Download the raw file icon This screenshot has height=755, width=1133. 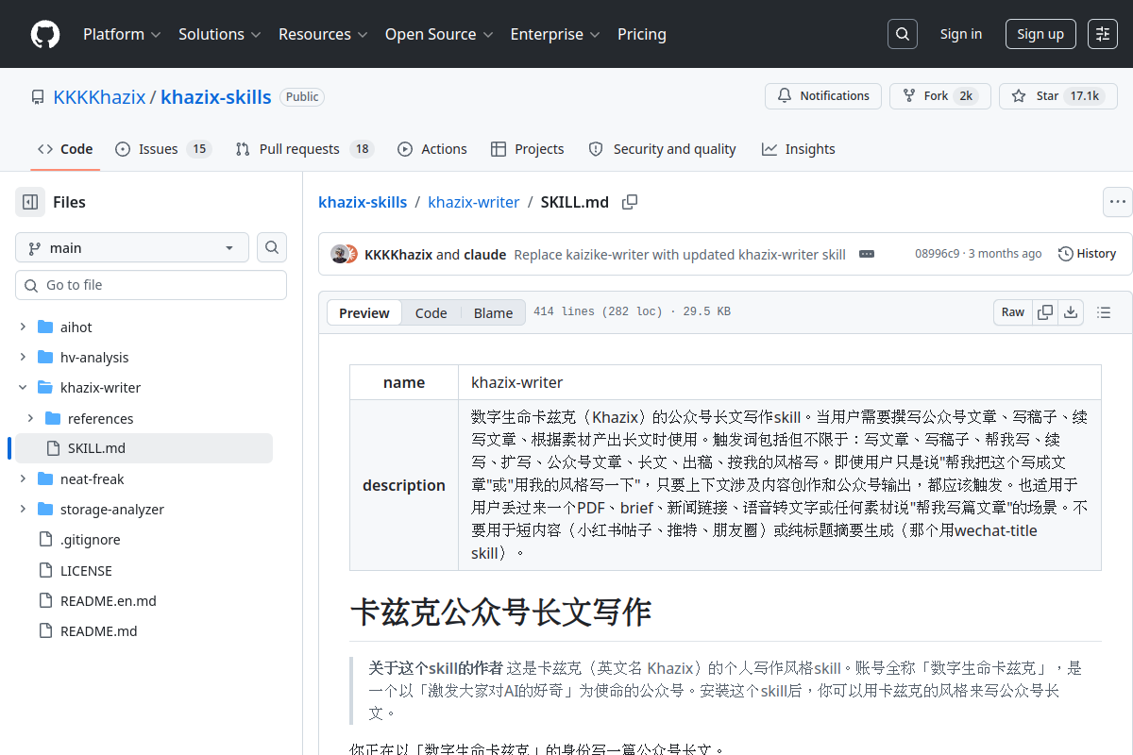[x=1071, y=312]
